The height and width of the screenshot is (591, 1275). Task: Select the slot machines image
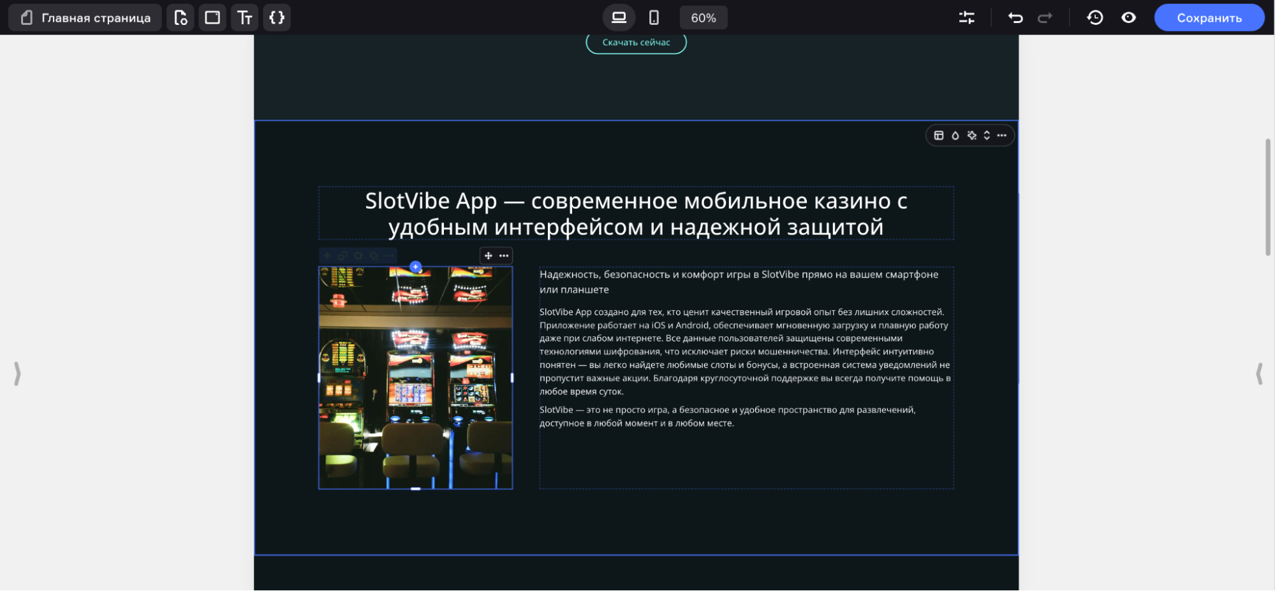415,378
